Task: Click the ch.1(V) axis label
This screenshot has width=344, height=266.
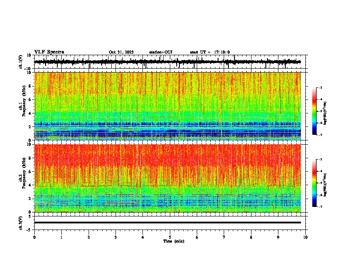Action: [x=21, y=62]
